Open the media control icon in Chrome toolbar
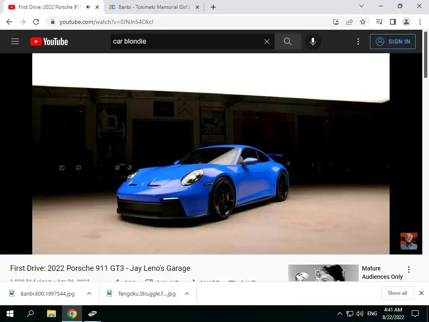This screenshot has width=429, height=322. point(379,22)
